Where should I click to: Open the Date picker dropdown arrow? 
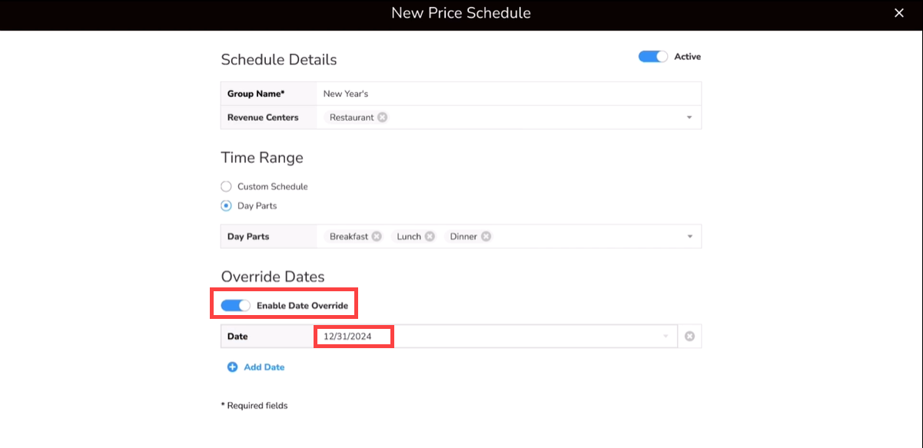(666, 337)
